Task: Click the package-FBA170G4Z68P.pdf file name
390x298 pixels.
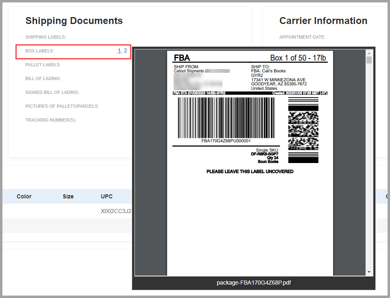Action: coord(254,283)
